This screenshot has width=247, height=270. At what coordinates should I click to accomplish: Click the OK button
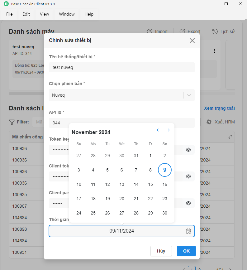(x=186, y=251)
